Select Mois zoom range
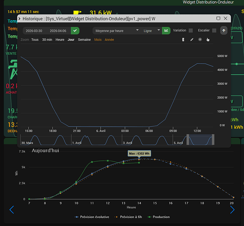 [98, 40]
